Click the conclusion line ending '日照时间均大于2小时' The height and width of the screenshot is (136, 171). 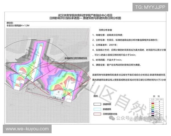pos(129,80)
